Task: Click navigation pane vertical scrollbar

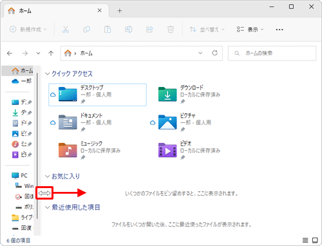Action: pos(37,146)
